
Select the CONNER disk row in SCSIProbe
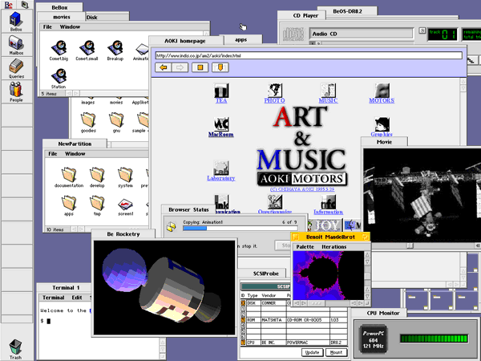point(294,303)
